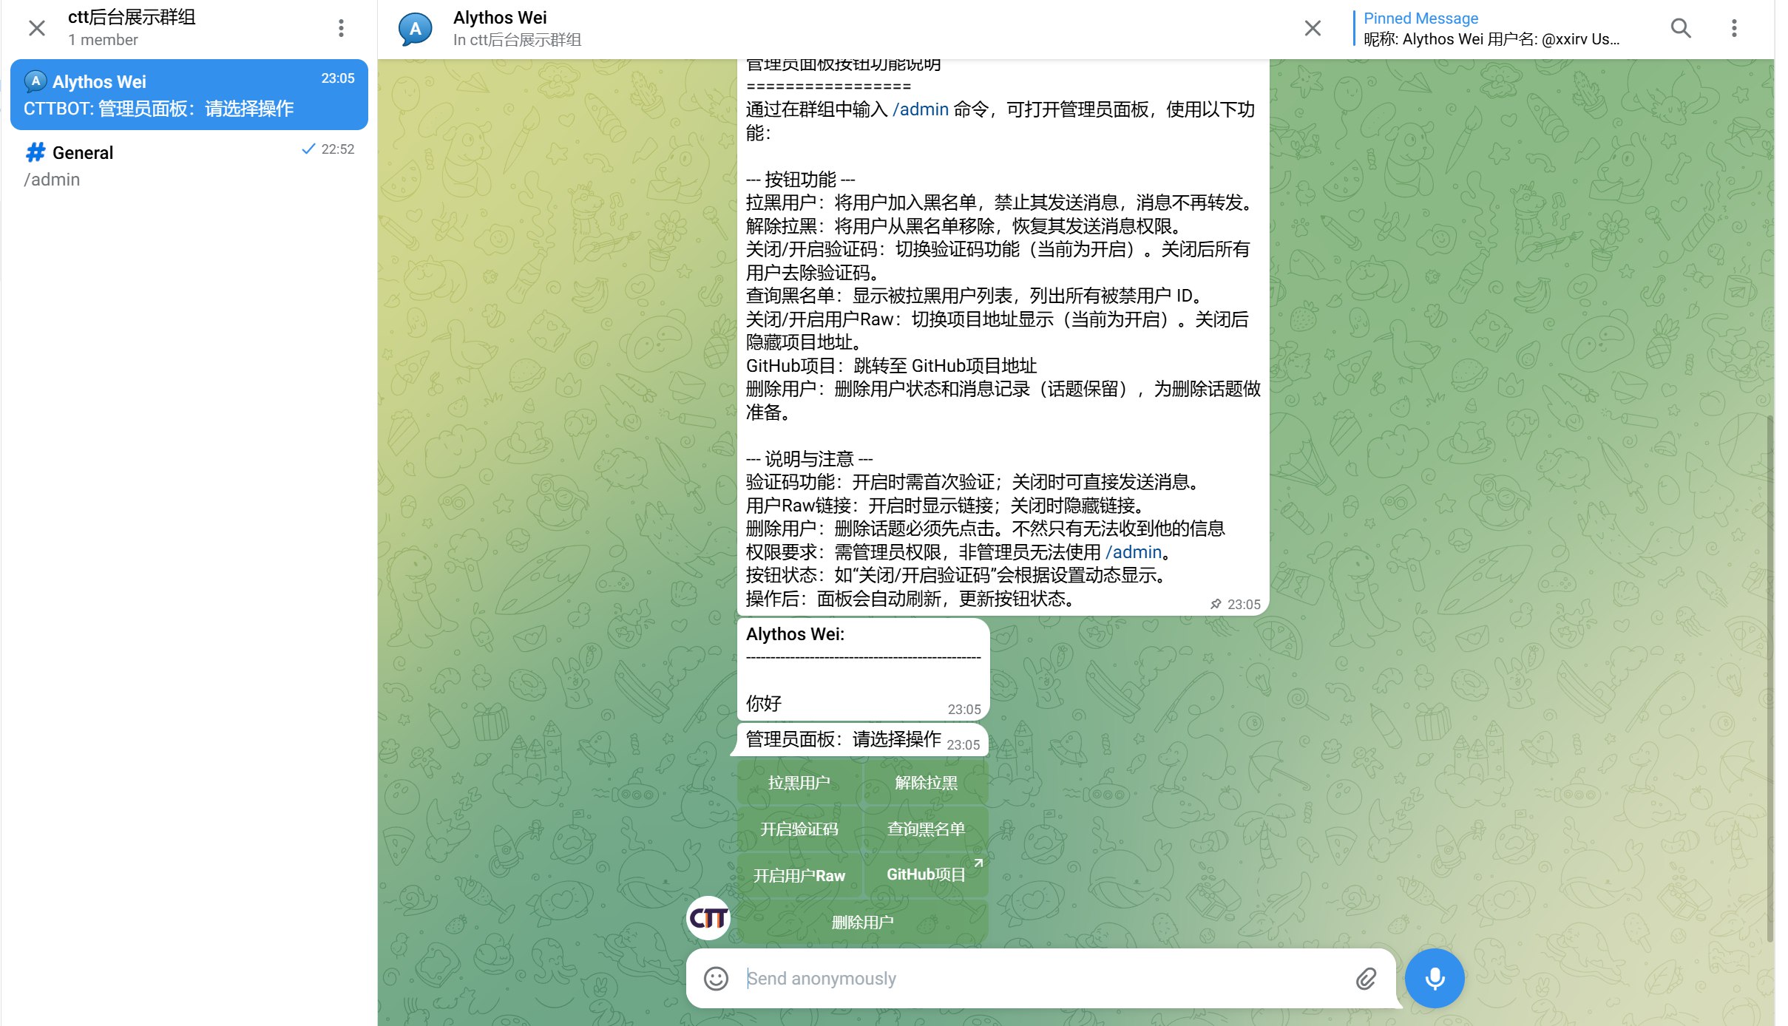Attach a file with paperclip icon
The height and width of the screenshot is (1026, 1788).
(x=1365, y=978)
